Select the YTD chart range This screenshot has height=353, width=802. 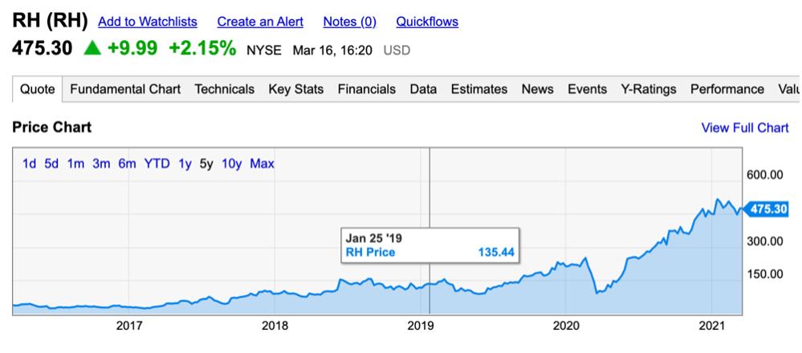[x=157, y=164]
